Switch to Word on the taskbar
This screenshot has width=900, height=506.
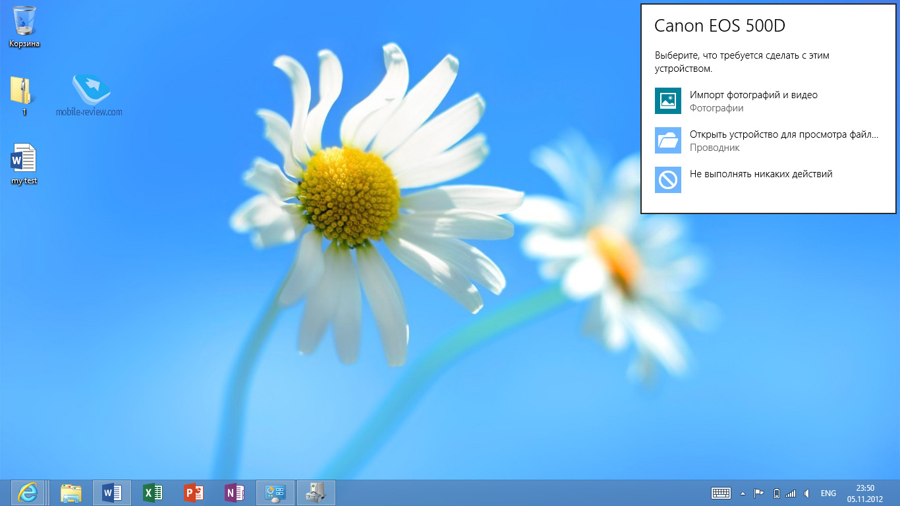112,493
